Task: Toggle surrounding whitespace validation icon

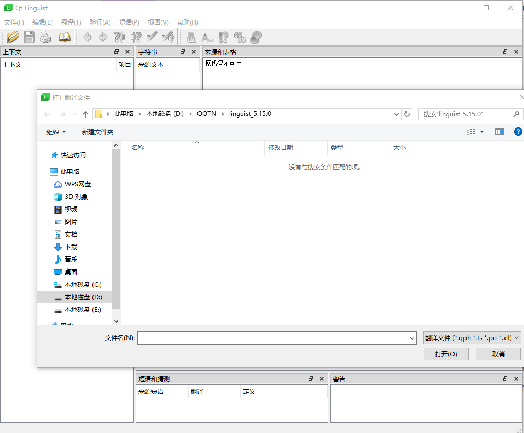Action: (x=207, y=38)
